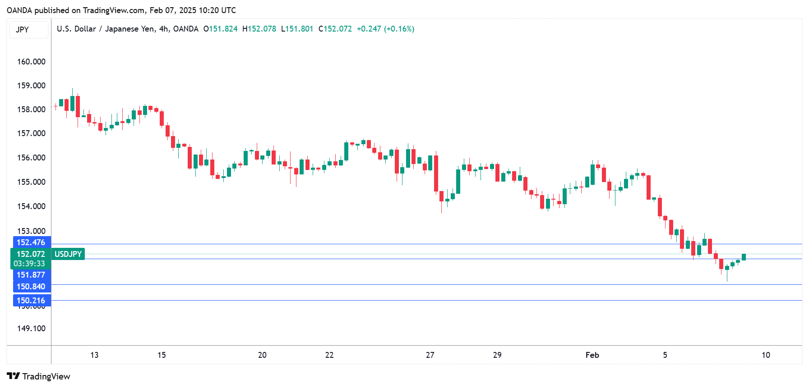This screenshot has height=388, width=809.
Task: Click the 150.216 price level label
Action: tap(31, 301)
